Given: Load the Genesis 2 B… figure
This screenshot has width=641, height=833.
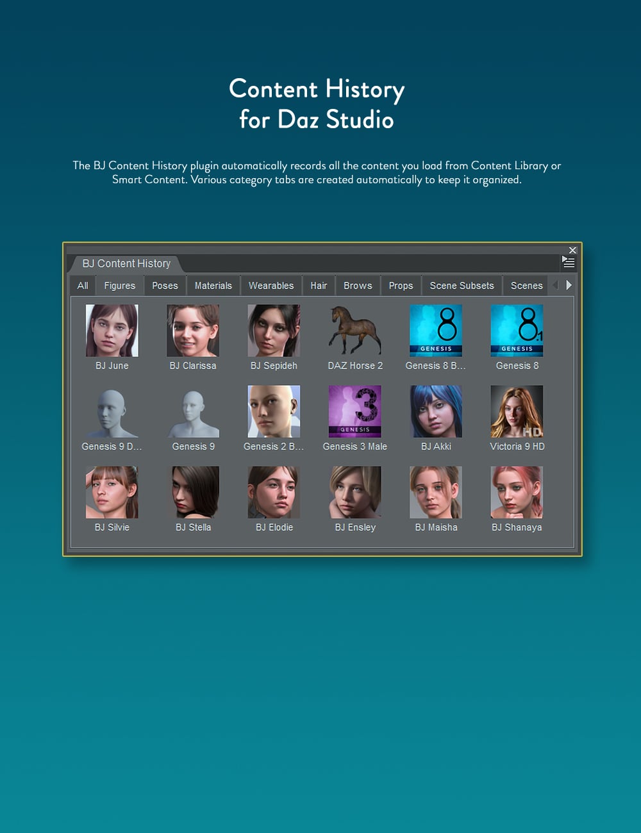Looking at the screenshot, I should coord(274,411).
